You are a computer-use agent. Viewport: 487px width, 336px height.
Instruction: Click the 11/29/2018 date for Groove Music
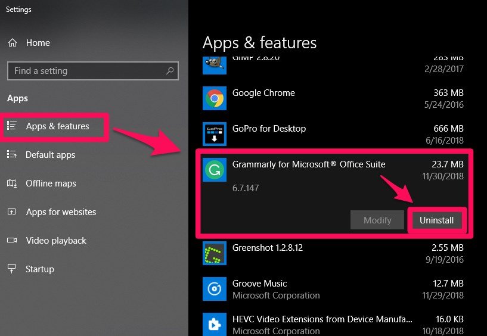tap(442, 295)
